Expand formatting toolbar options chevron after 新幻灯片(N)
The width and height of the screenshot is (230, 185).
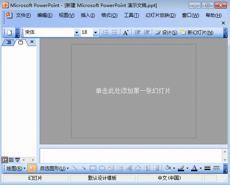(x=225, y=33)
